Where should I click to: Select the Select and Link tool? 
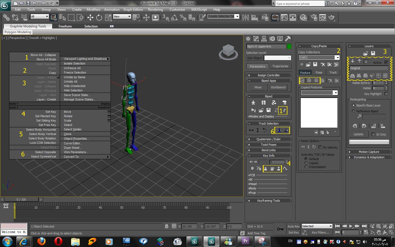pyautogui.click(x=6, y=18)
